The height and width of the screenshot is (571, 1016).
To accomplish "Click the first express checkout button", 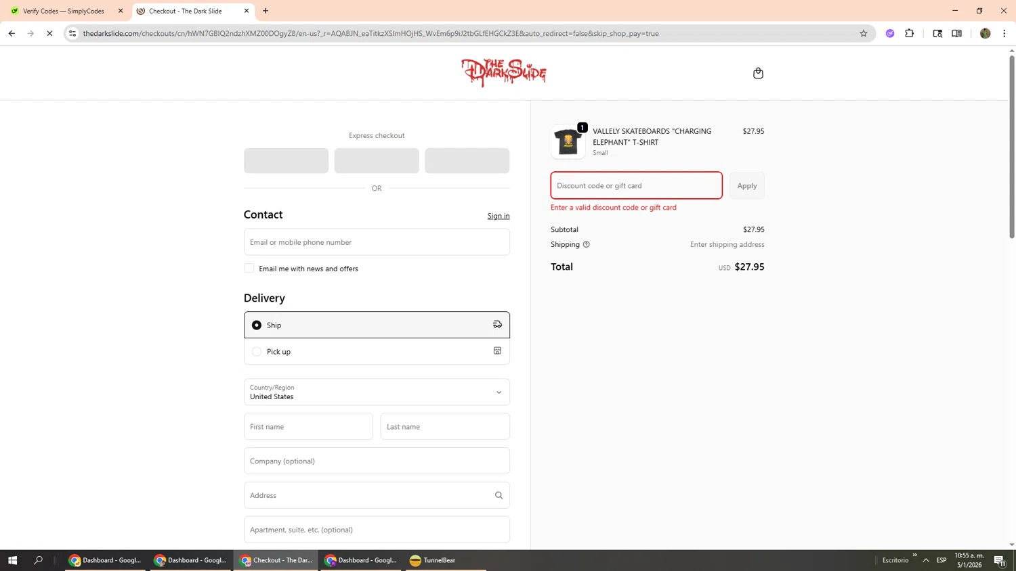I will click(x=286, y=161).
